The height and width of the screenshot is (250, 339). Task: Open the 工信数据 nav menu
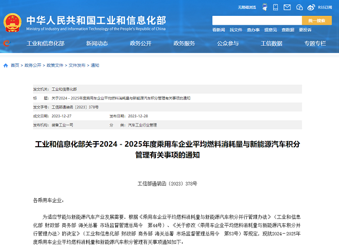click(x=272, y=43)
